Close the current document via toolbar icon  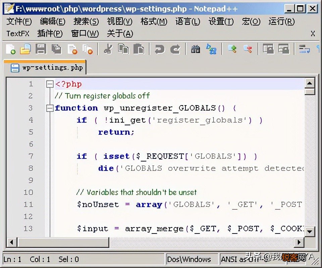tap(72, 49)
